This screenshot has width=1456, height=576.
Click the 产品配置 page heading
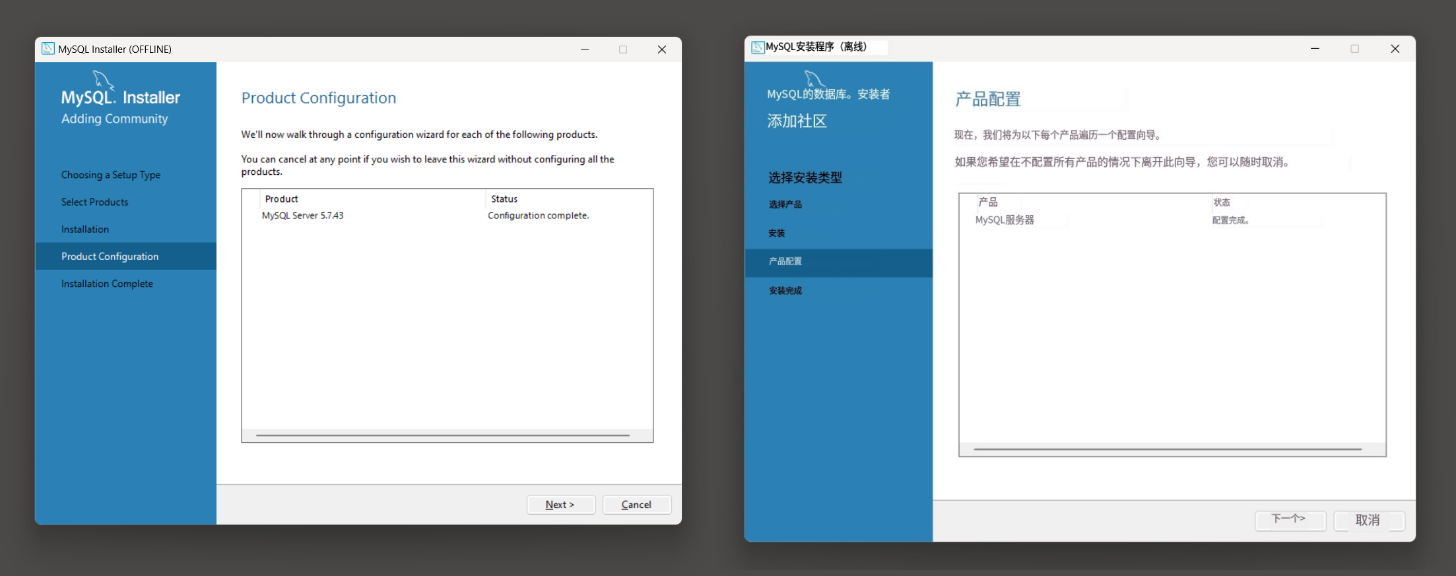point(988,99)
